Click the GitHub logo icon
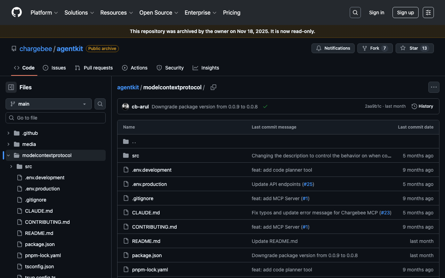 tap(17, 13)
